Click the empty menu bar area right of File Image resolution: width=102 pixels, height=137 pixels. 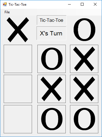pyautogui.click(x=56, y=12)
